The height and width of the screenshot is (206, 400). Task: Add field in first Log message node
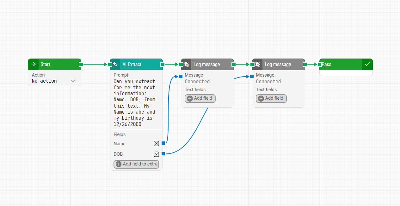(200, 98)
